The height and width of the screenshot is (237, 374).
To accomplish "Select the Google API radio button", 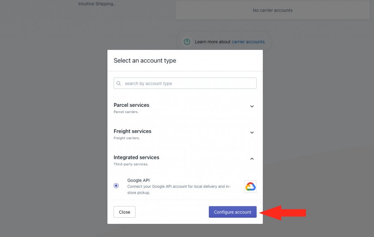I will pos(116,186).
